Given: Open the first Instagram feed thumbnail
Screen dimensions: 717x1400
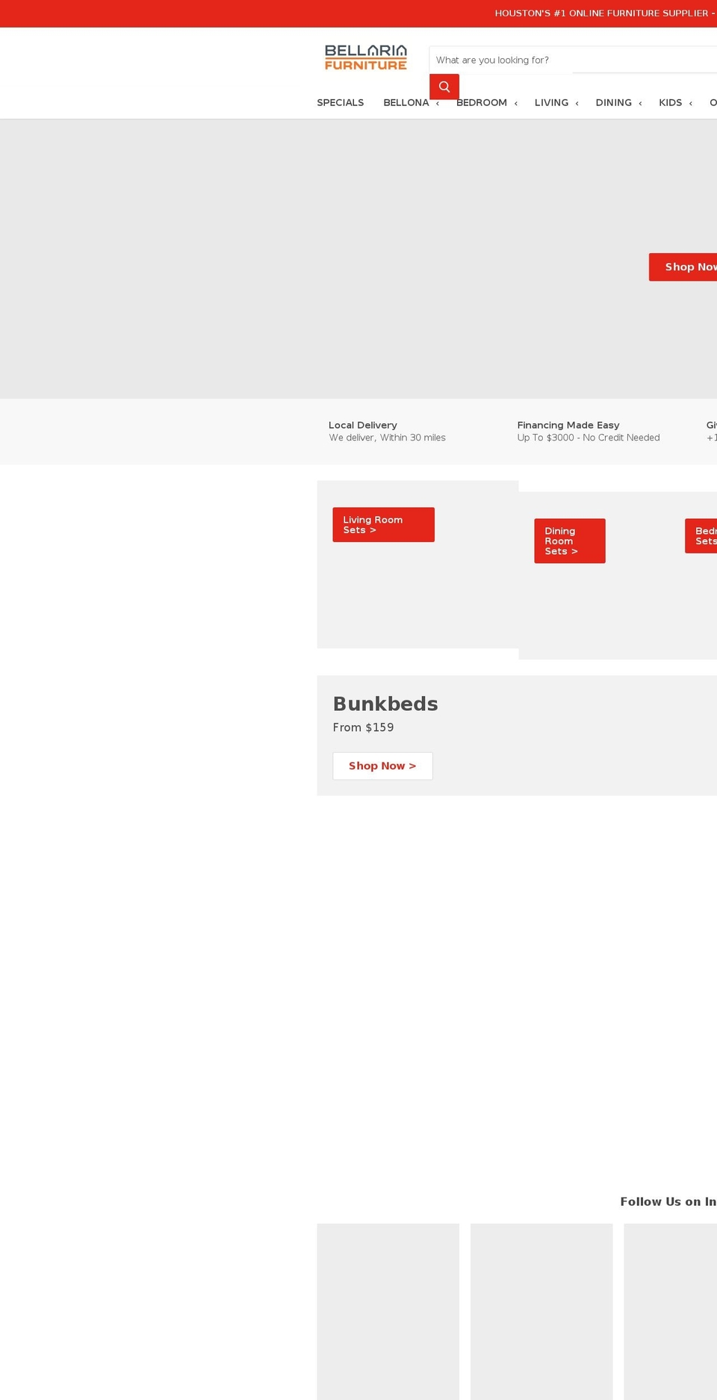Looking at the screenshot, I should [x=388, y=1311].
